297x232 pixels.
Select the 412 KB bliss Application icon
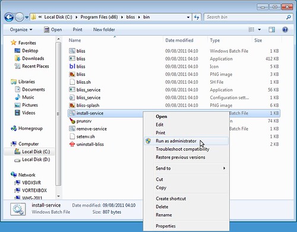tap(72, 59)
